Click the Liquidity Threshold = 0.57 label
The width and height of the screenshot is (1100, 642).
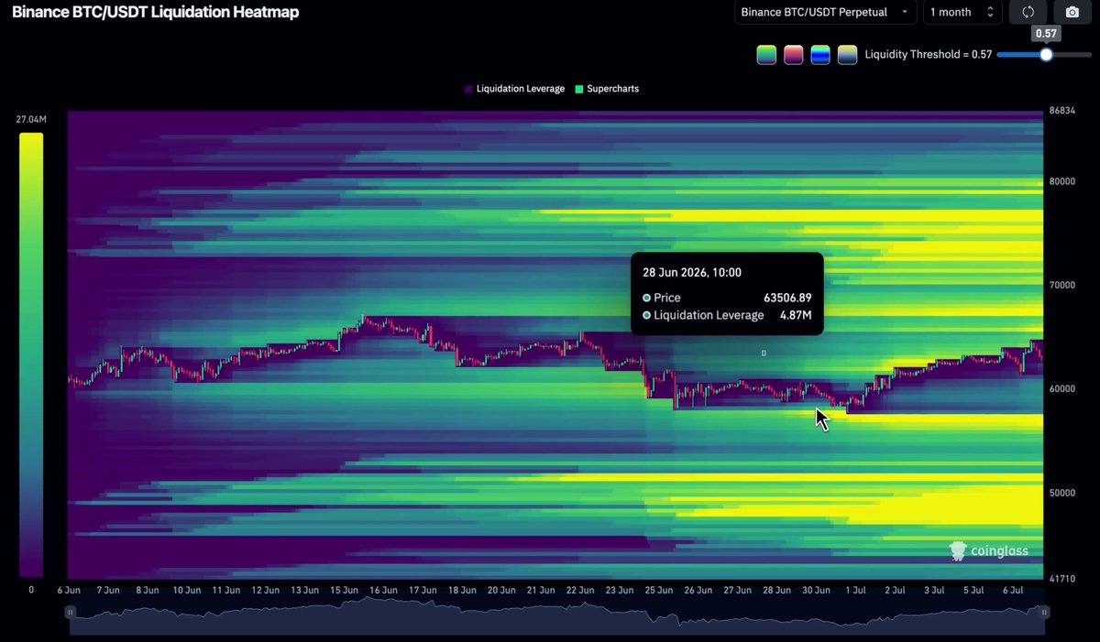click(929, 55)
